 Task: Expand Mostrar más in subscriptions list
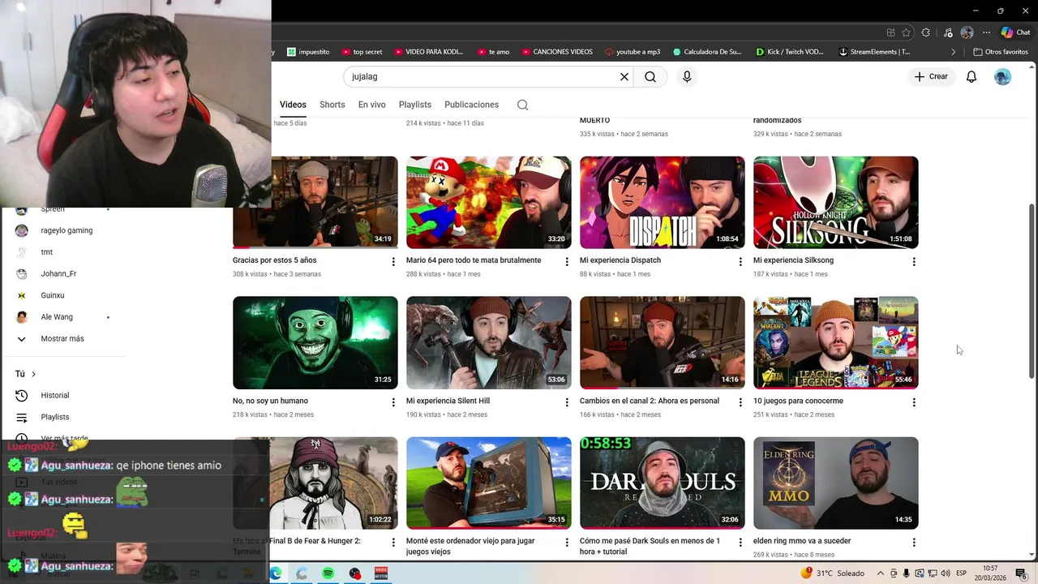click(62, 339)
